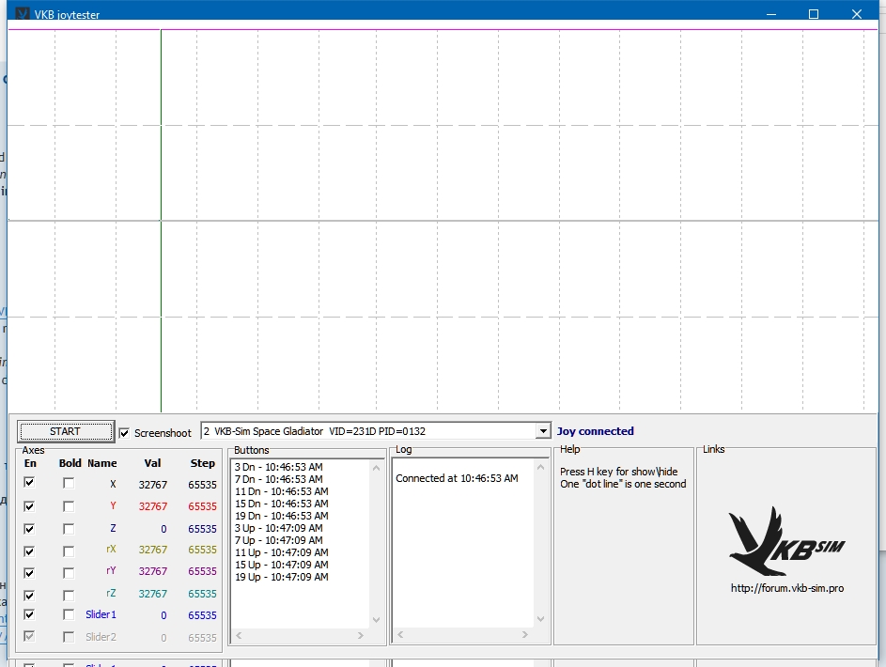The image size is (886, 667).
Task: Click the VKB joytester title bar icon
Action: [23, 15]
